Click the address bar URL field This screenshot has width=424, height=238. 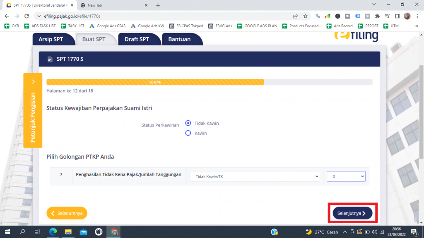tap(166, 16)
